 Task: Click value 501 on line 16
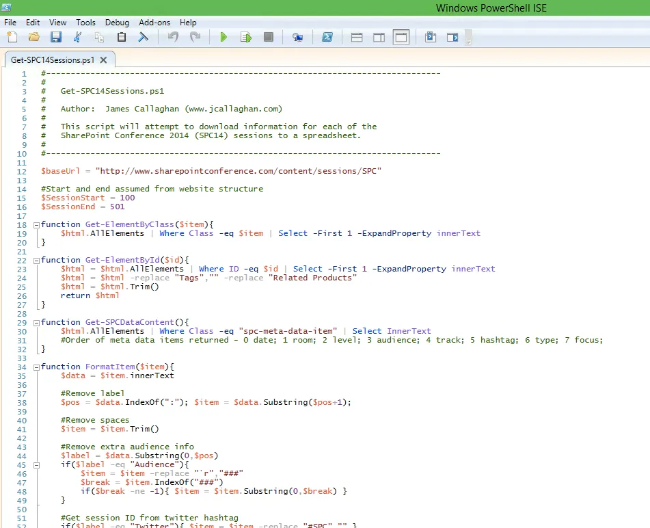[x=118, y=207]
